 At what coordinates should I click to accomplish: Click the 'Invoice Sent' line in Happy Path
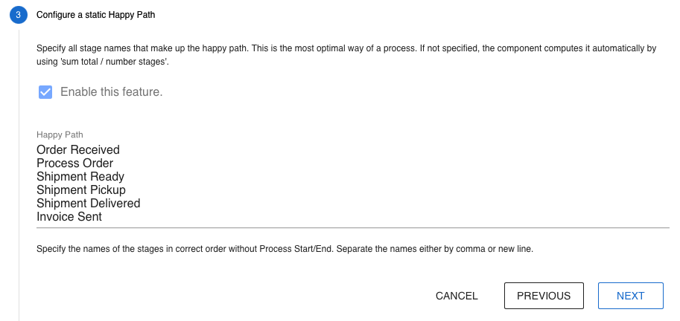69,217
